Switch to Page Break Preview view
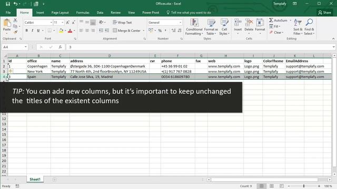Viewport: 337px width, 189px height. (282, 186)
